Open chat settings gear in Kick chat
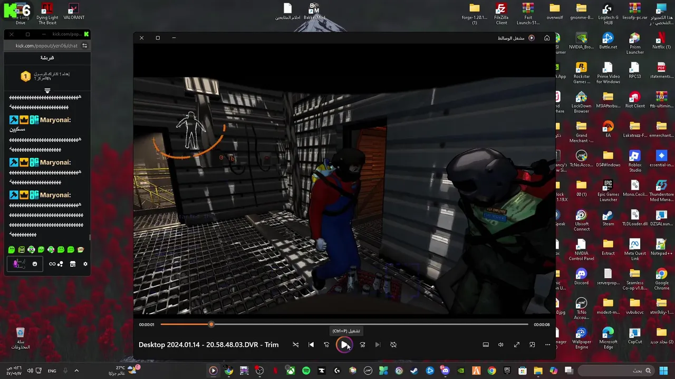675x379 pixels. tap(85, 264)
